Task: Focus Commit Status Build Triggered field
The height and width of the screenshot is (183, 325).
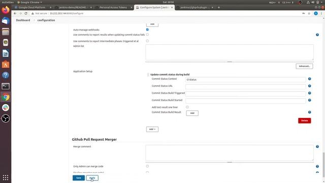Action: [245, 94]
